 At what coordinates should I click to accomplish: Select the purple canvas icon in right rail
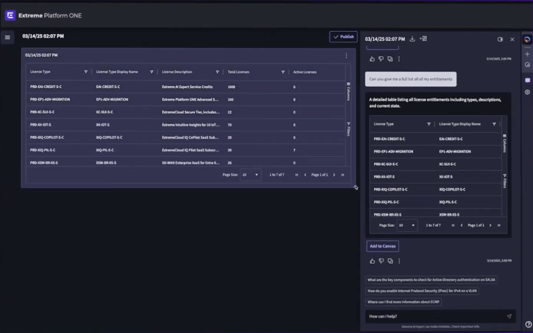click(x=527, y=80)
